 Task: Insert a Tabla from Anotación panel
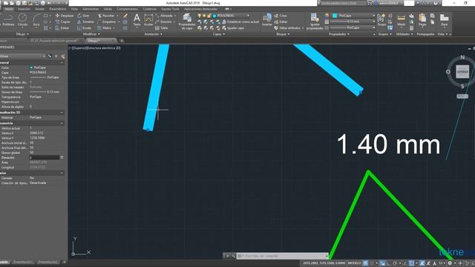[162, 28]
